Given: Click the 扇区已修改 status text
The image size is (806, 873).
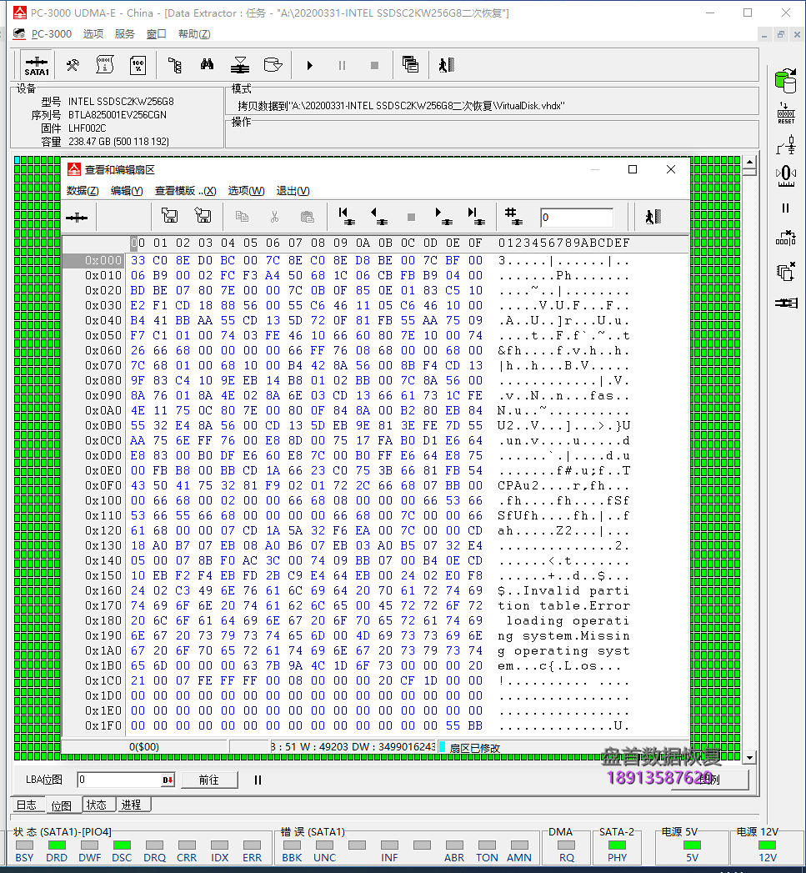Looking at the screenshot, I should point(474,748).
